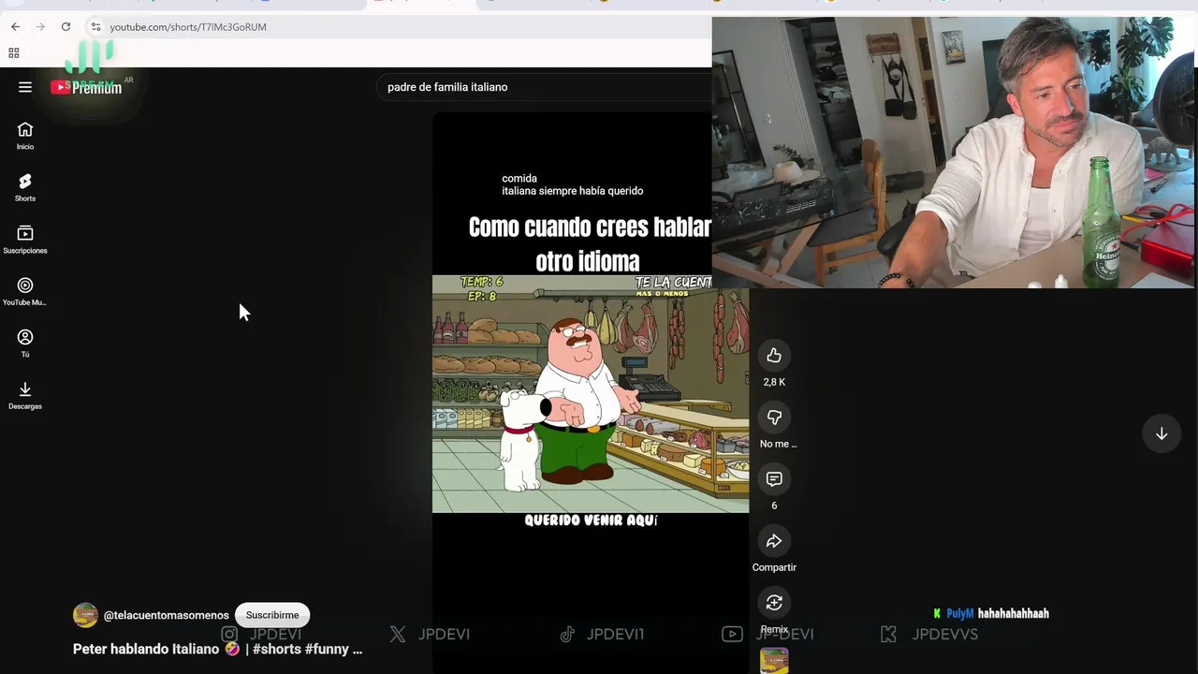Open Suscripciones in the sidebar
Screen dimensions: 1198x674
(25, 240)
